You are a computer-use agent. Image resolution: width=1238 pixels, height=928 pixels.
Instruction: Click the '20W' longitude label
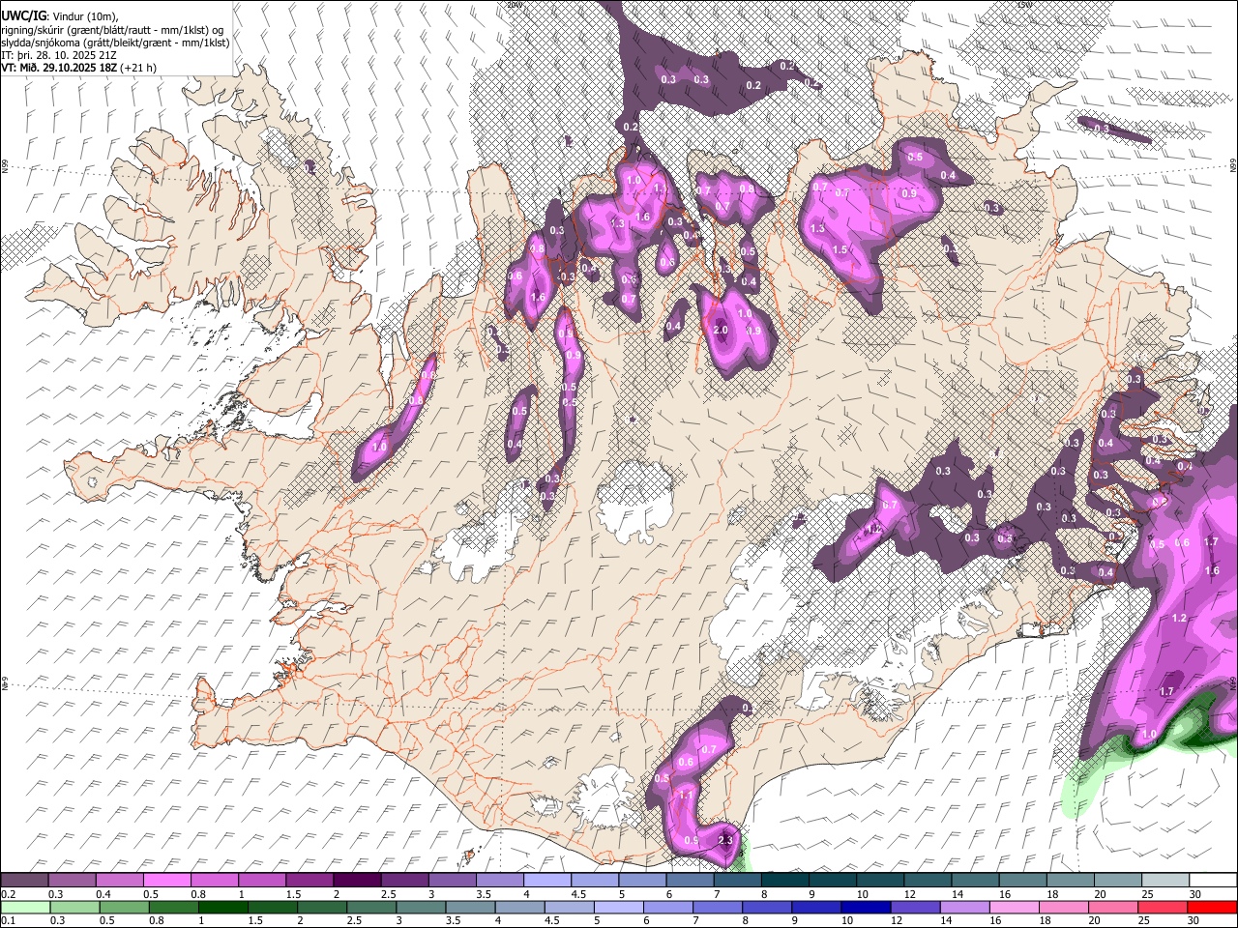pos(515,5)
